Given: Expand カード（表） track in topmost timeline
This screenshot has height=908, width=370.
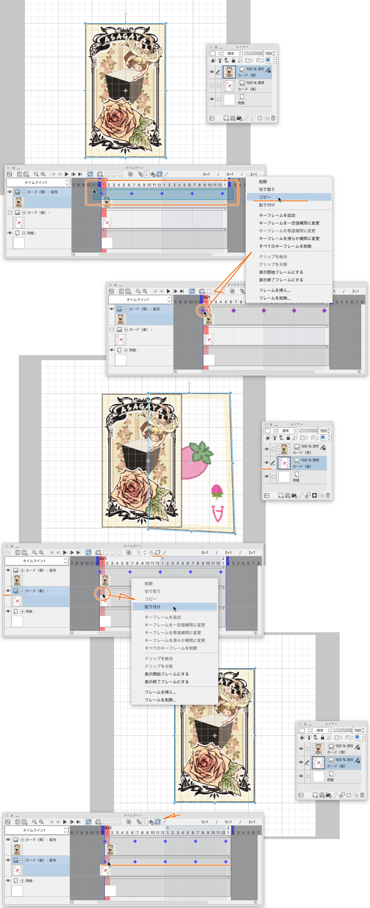Looking at the screenshot, I should (x=24, y=213).
